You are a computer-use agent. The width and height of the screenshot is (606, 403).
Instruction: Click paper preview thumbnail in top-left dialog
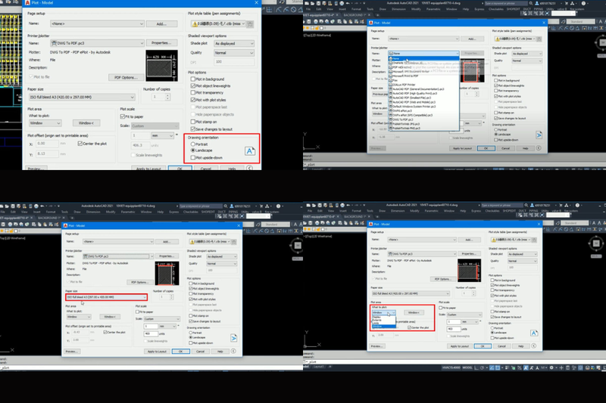pyautogui.click(x=161, y=66)
